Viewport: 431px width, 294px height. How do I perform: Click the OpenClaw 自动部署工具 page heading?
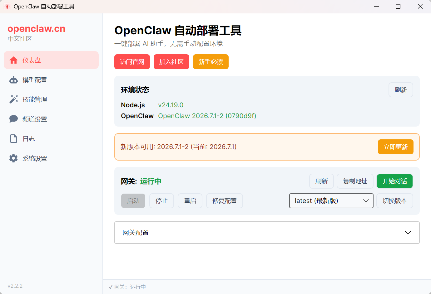pyautogui.click(x=178, y=31)
